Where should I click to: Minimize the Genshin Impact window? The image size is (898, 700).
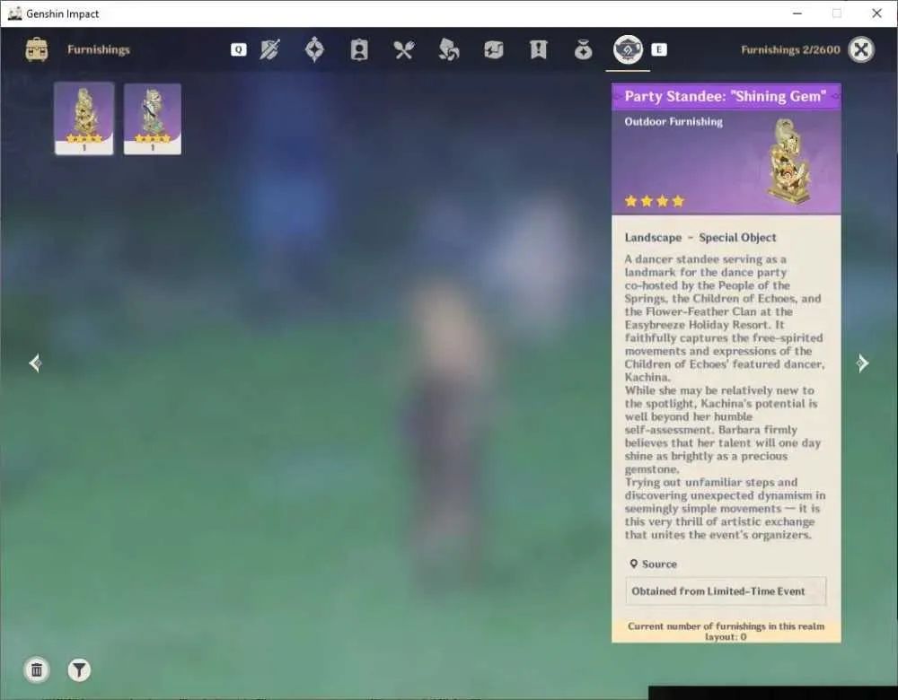pyautogui.click(x=797, y=13)
